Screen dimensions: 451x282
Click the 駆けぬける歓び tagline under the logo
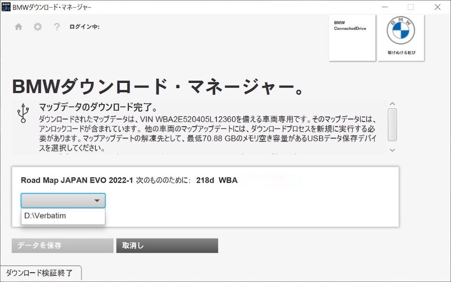coord(400,51)
